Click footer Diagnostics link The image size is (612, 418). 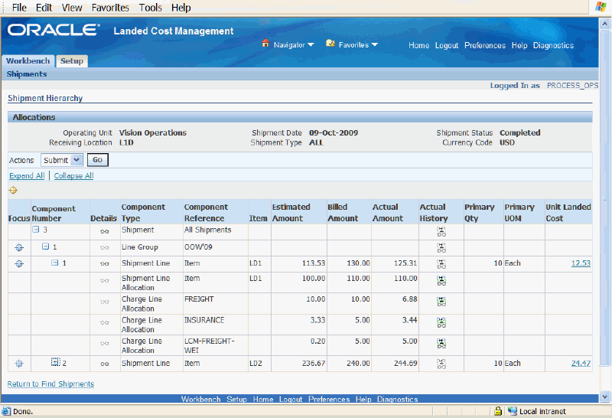point(397,400)
